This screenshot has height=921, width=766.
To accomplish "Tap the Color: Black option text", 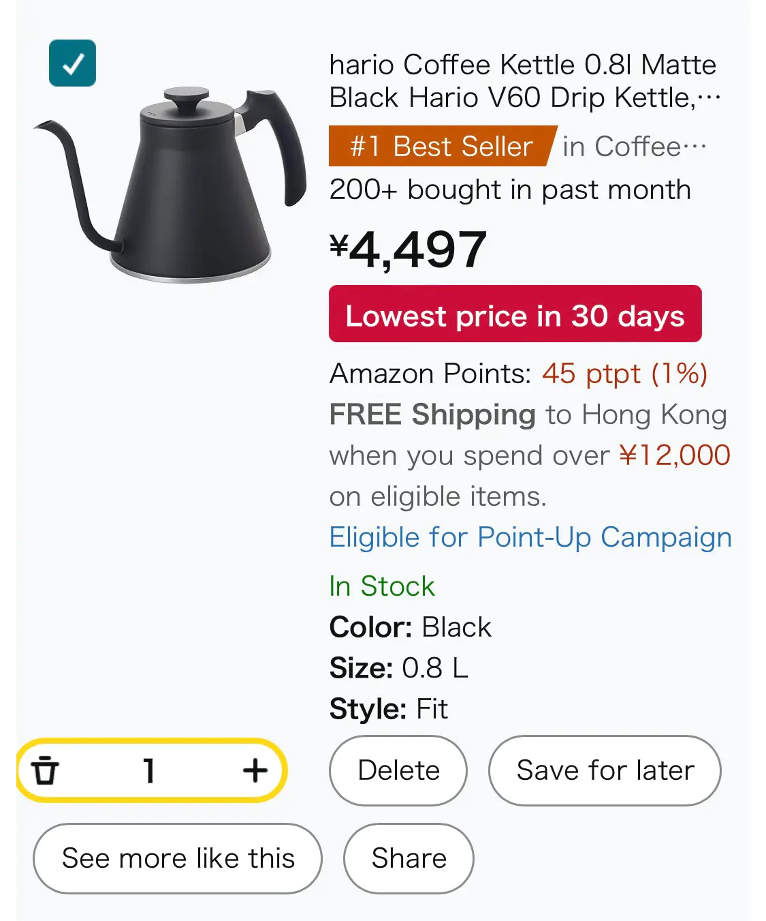I will [x=410, y=627].
